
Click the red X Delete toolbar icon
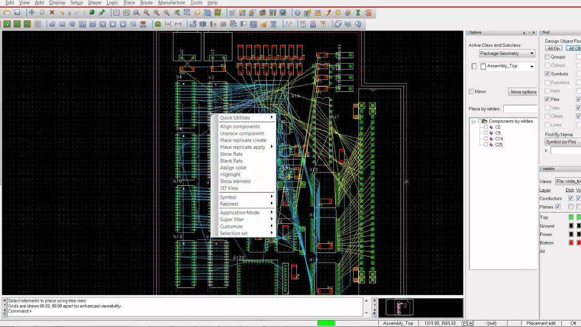point(52,13)
